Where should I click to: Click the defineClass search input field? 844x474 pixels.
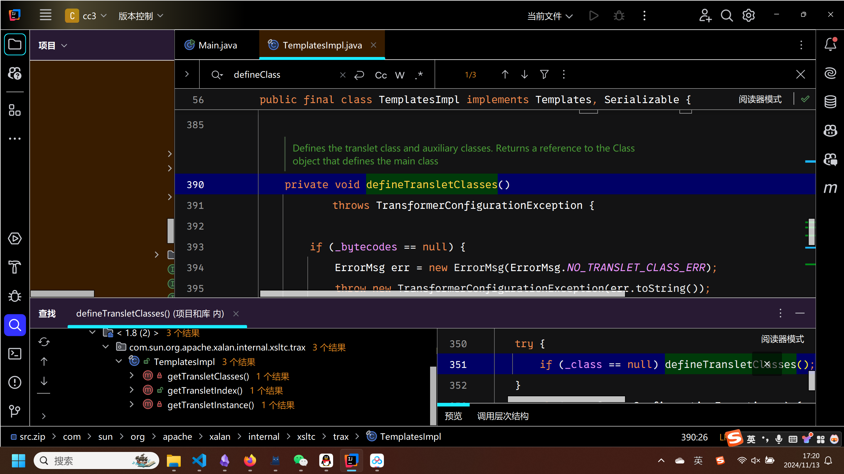click(x=284, y=75)
